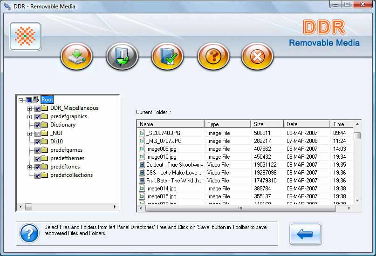Click the file list scroll right arrow
The height and width of the screenshot is (256, 376).
pos(349,209)
